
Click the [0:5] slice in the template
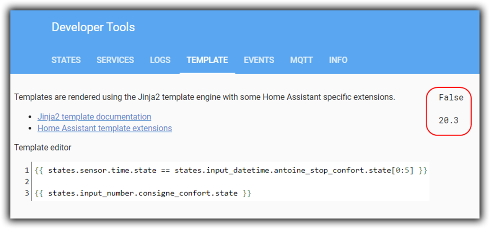point(403,170)
